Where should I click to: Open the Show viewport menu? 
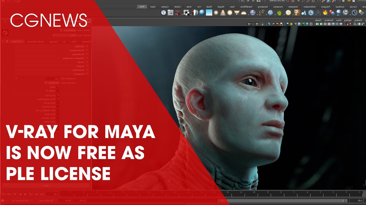click(x=338, y=20)
